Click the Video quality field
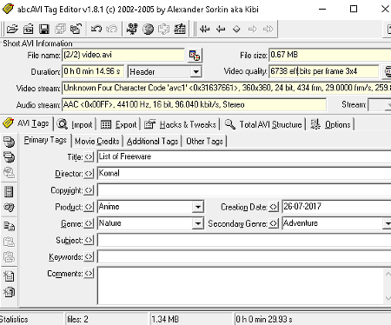The width and height of the screenshot is (391, 325). pos(324,71)
